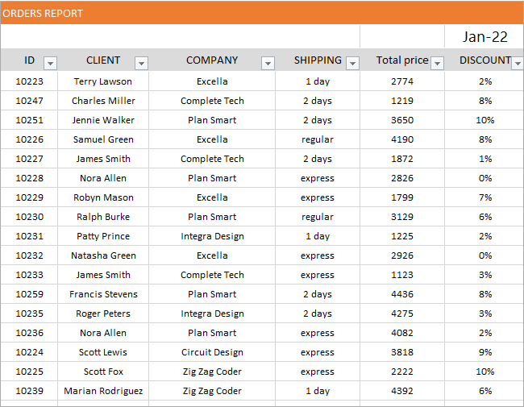Click the COMPANY column header text
This screenshot has height=407, width=524.
212,60
